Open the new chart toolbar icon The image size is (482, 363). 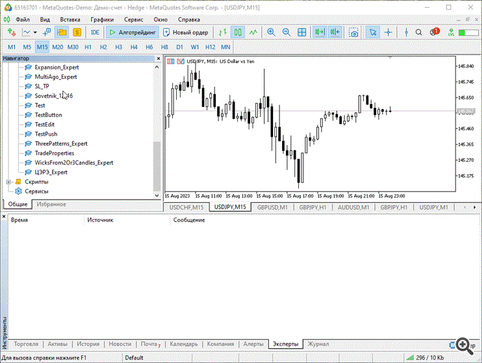pyautogui.click(x=12, y=32)
